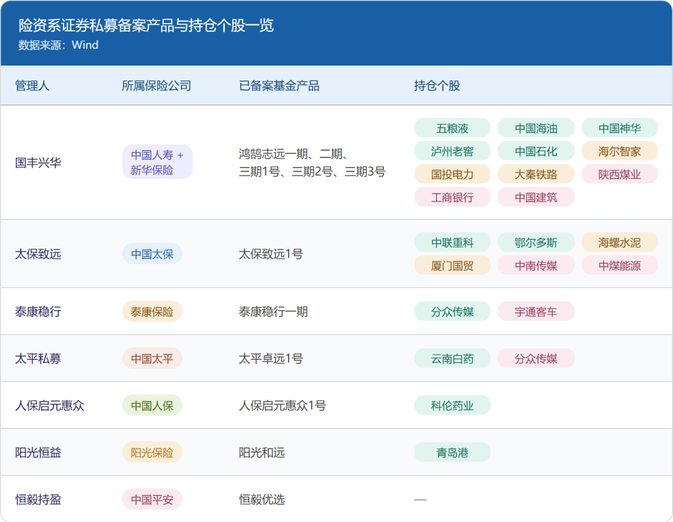Pick the 中南传媒 stock tag
673x522 pixels.
tap(536, 266)
